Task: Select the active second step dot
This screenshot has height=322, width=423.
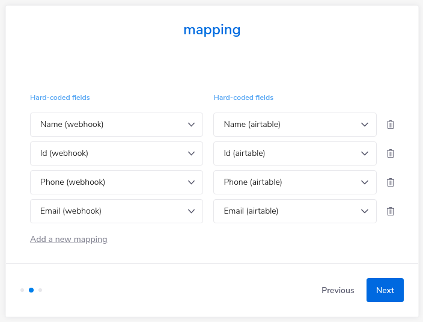Action: 31,290
